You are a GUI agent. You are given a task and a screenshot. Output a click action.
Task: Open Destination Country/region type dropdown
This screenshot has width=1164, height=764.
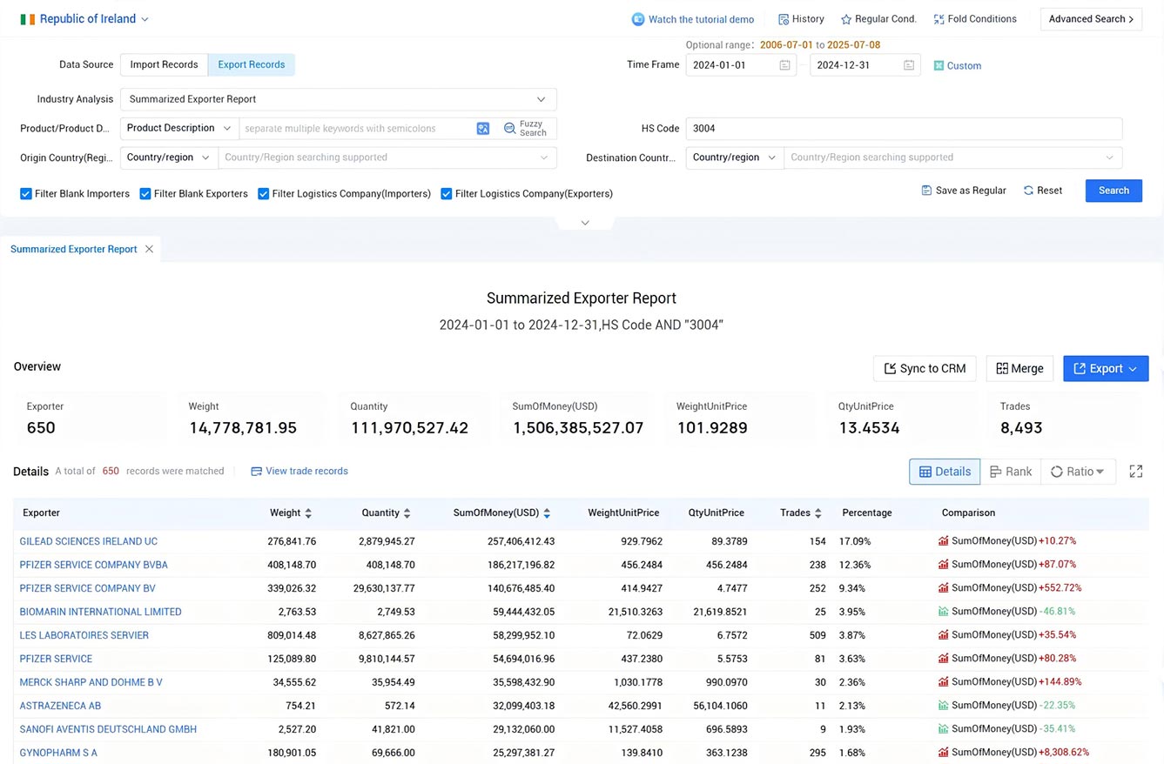tap(735, 157)
